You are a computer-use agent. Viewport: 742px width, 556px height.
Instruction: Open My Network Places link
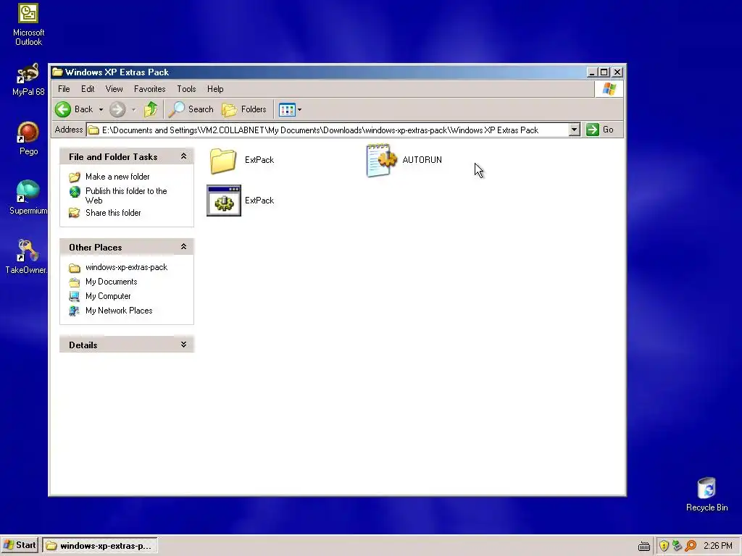tap(119, 311)
